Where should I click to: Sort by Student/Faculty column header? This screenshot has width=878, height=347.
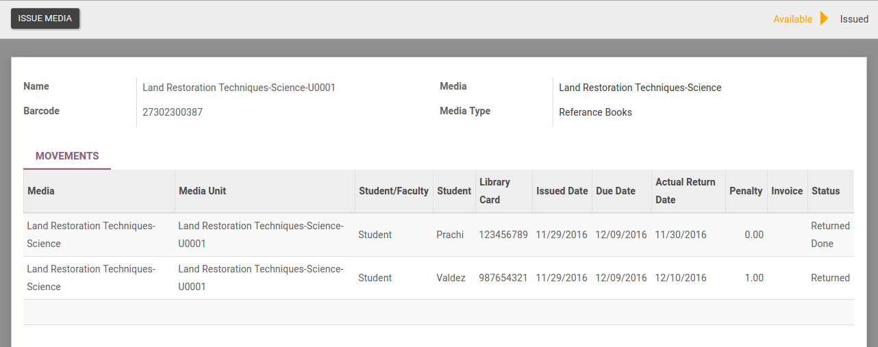[393, 191]
